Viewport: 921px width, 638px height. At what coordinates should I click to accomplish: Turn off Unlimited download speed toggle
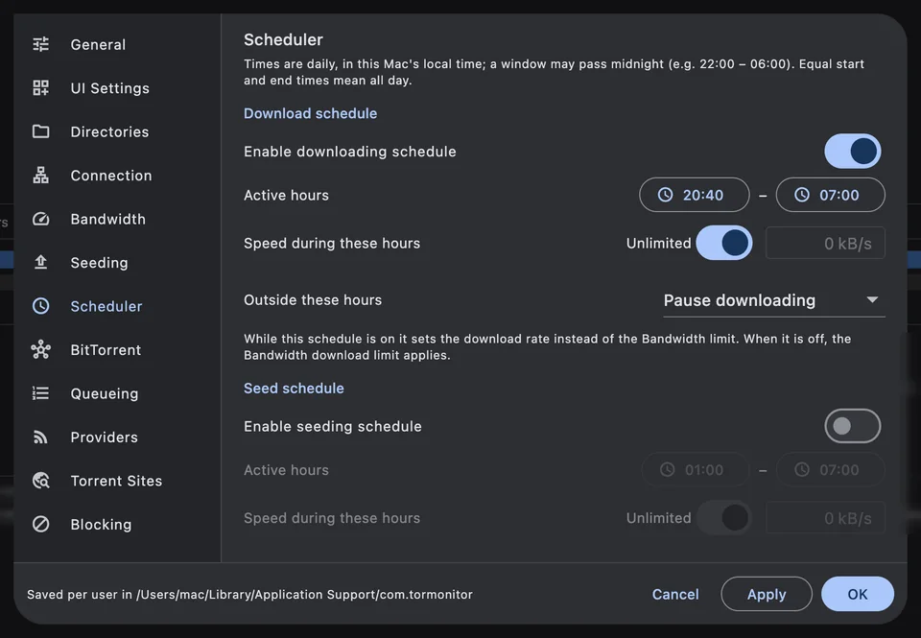pos(724,244)
